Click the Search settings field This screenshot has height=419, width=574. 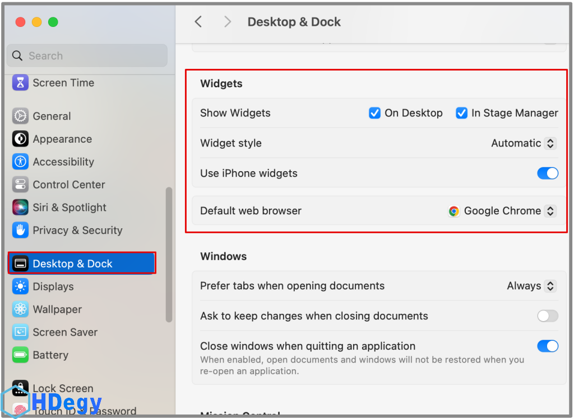(87, 56)
